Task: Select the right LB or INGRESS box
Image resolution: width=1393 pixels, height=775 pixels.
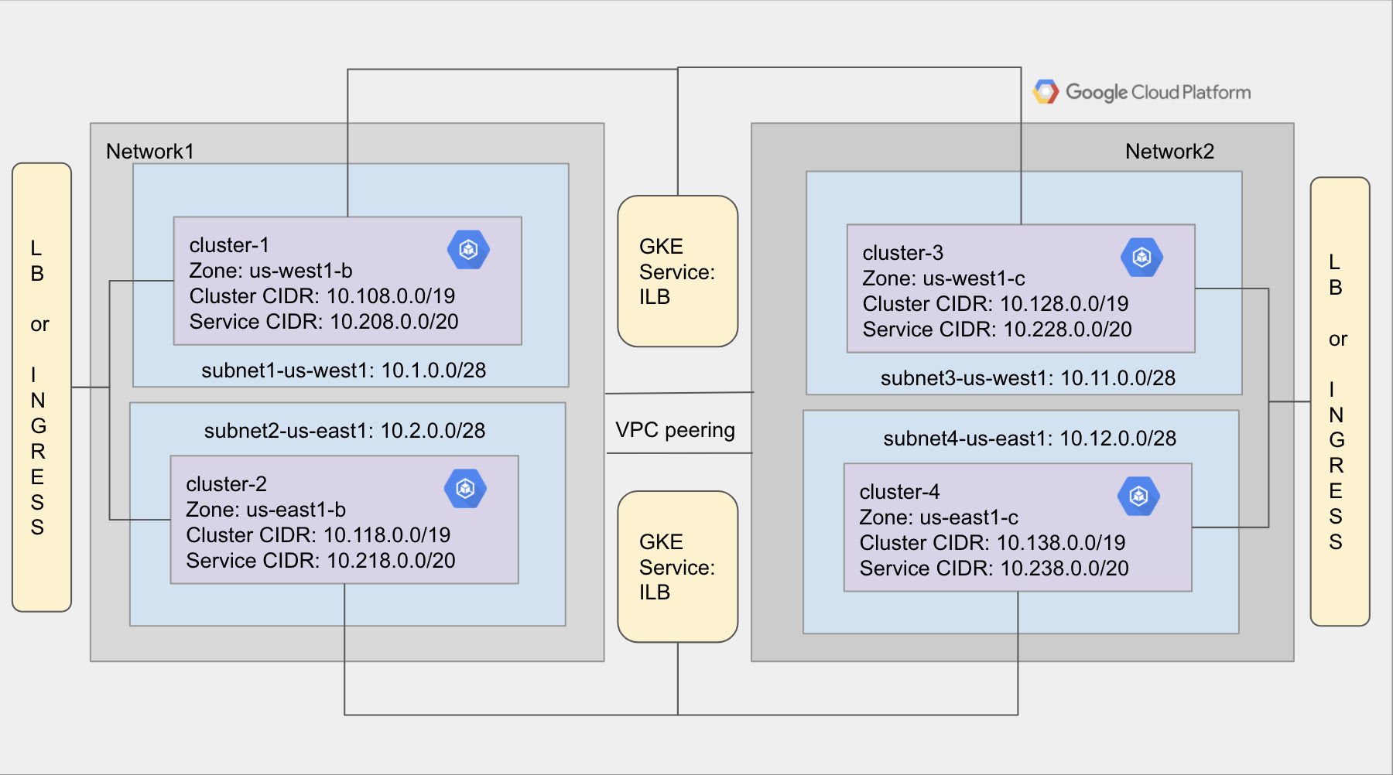Action: [x=1340, y=401]
